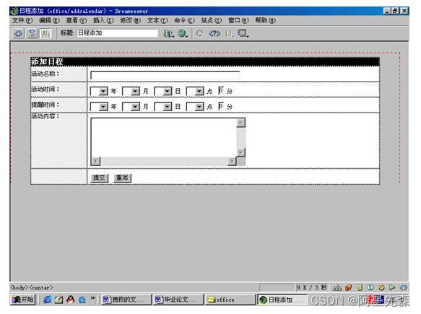
Task: Click textarea scroll down arrow
Action: [241, 152]
